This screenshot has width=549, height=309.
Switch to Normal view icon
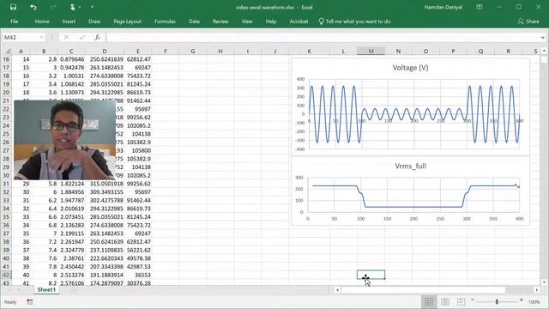point(429,301)
